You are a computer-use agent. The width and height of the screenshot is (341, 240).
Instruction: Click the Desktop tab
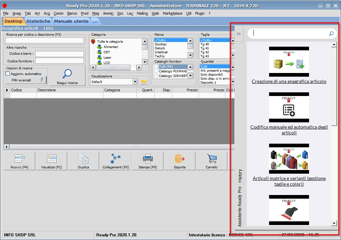13,21
